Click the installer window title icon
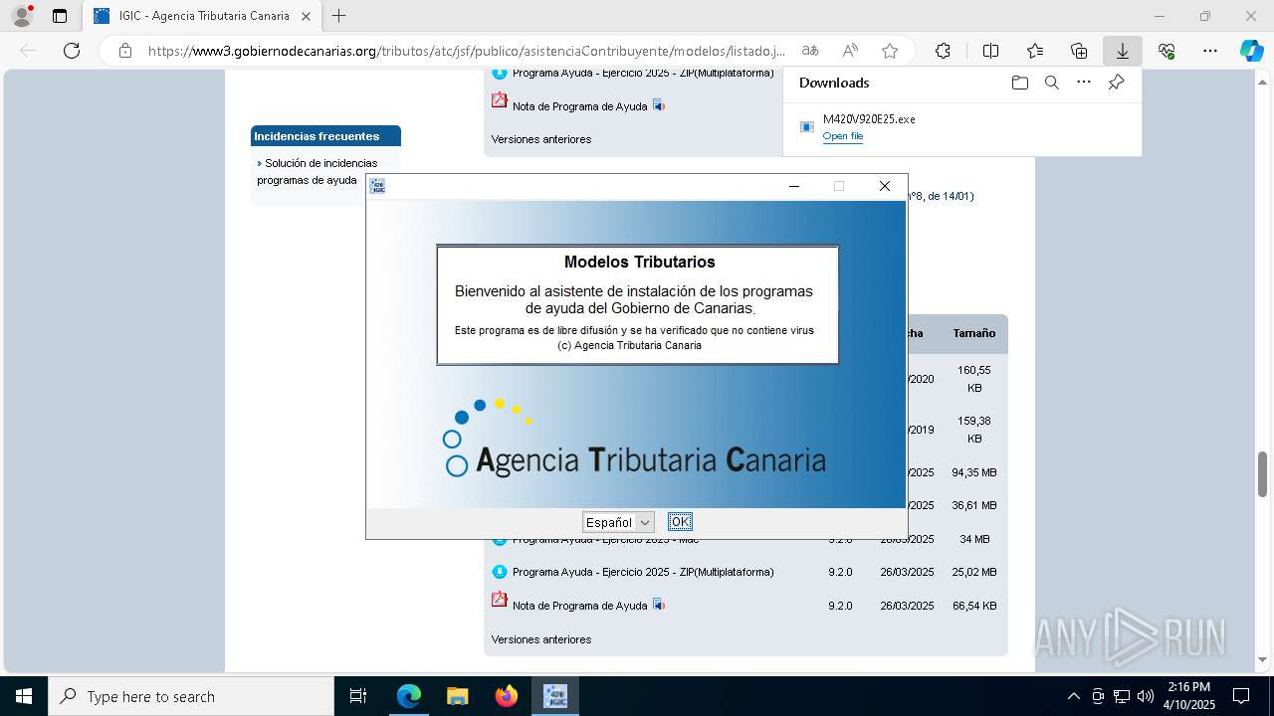Image resolution: width=1274 pixels, height=716 pixels. click(377, 186)
